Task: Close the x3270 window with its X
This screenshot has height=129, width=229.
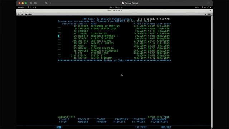Action: tap(211, 11)
